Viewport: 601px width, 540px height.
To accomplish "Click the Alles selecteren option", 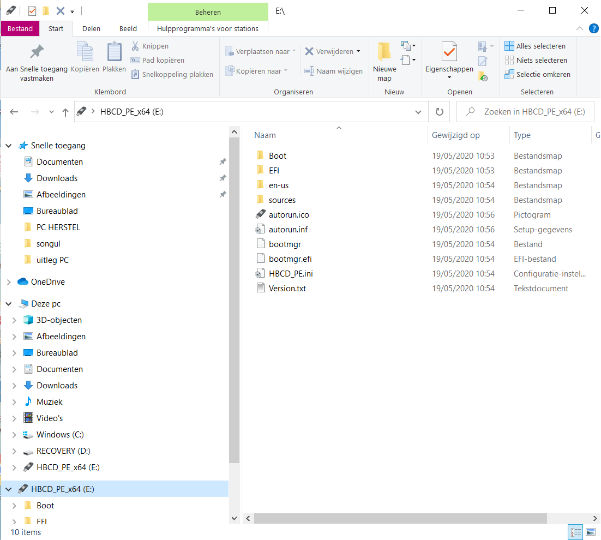I will pyautogui.click(x=535, y=46).
